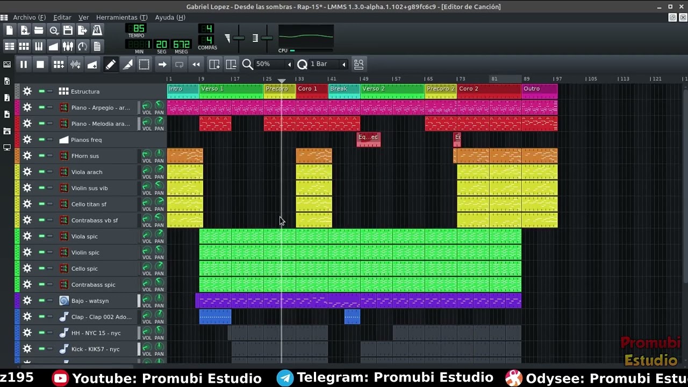This screenshot has height=387, width=688.
Task: Add a sample track
Action: (x=75, y=64)
